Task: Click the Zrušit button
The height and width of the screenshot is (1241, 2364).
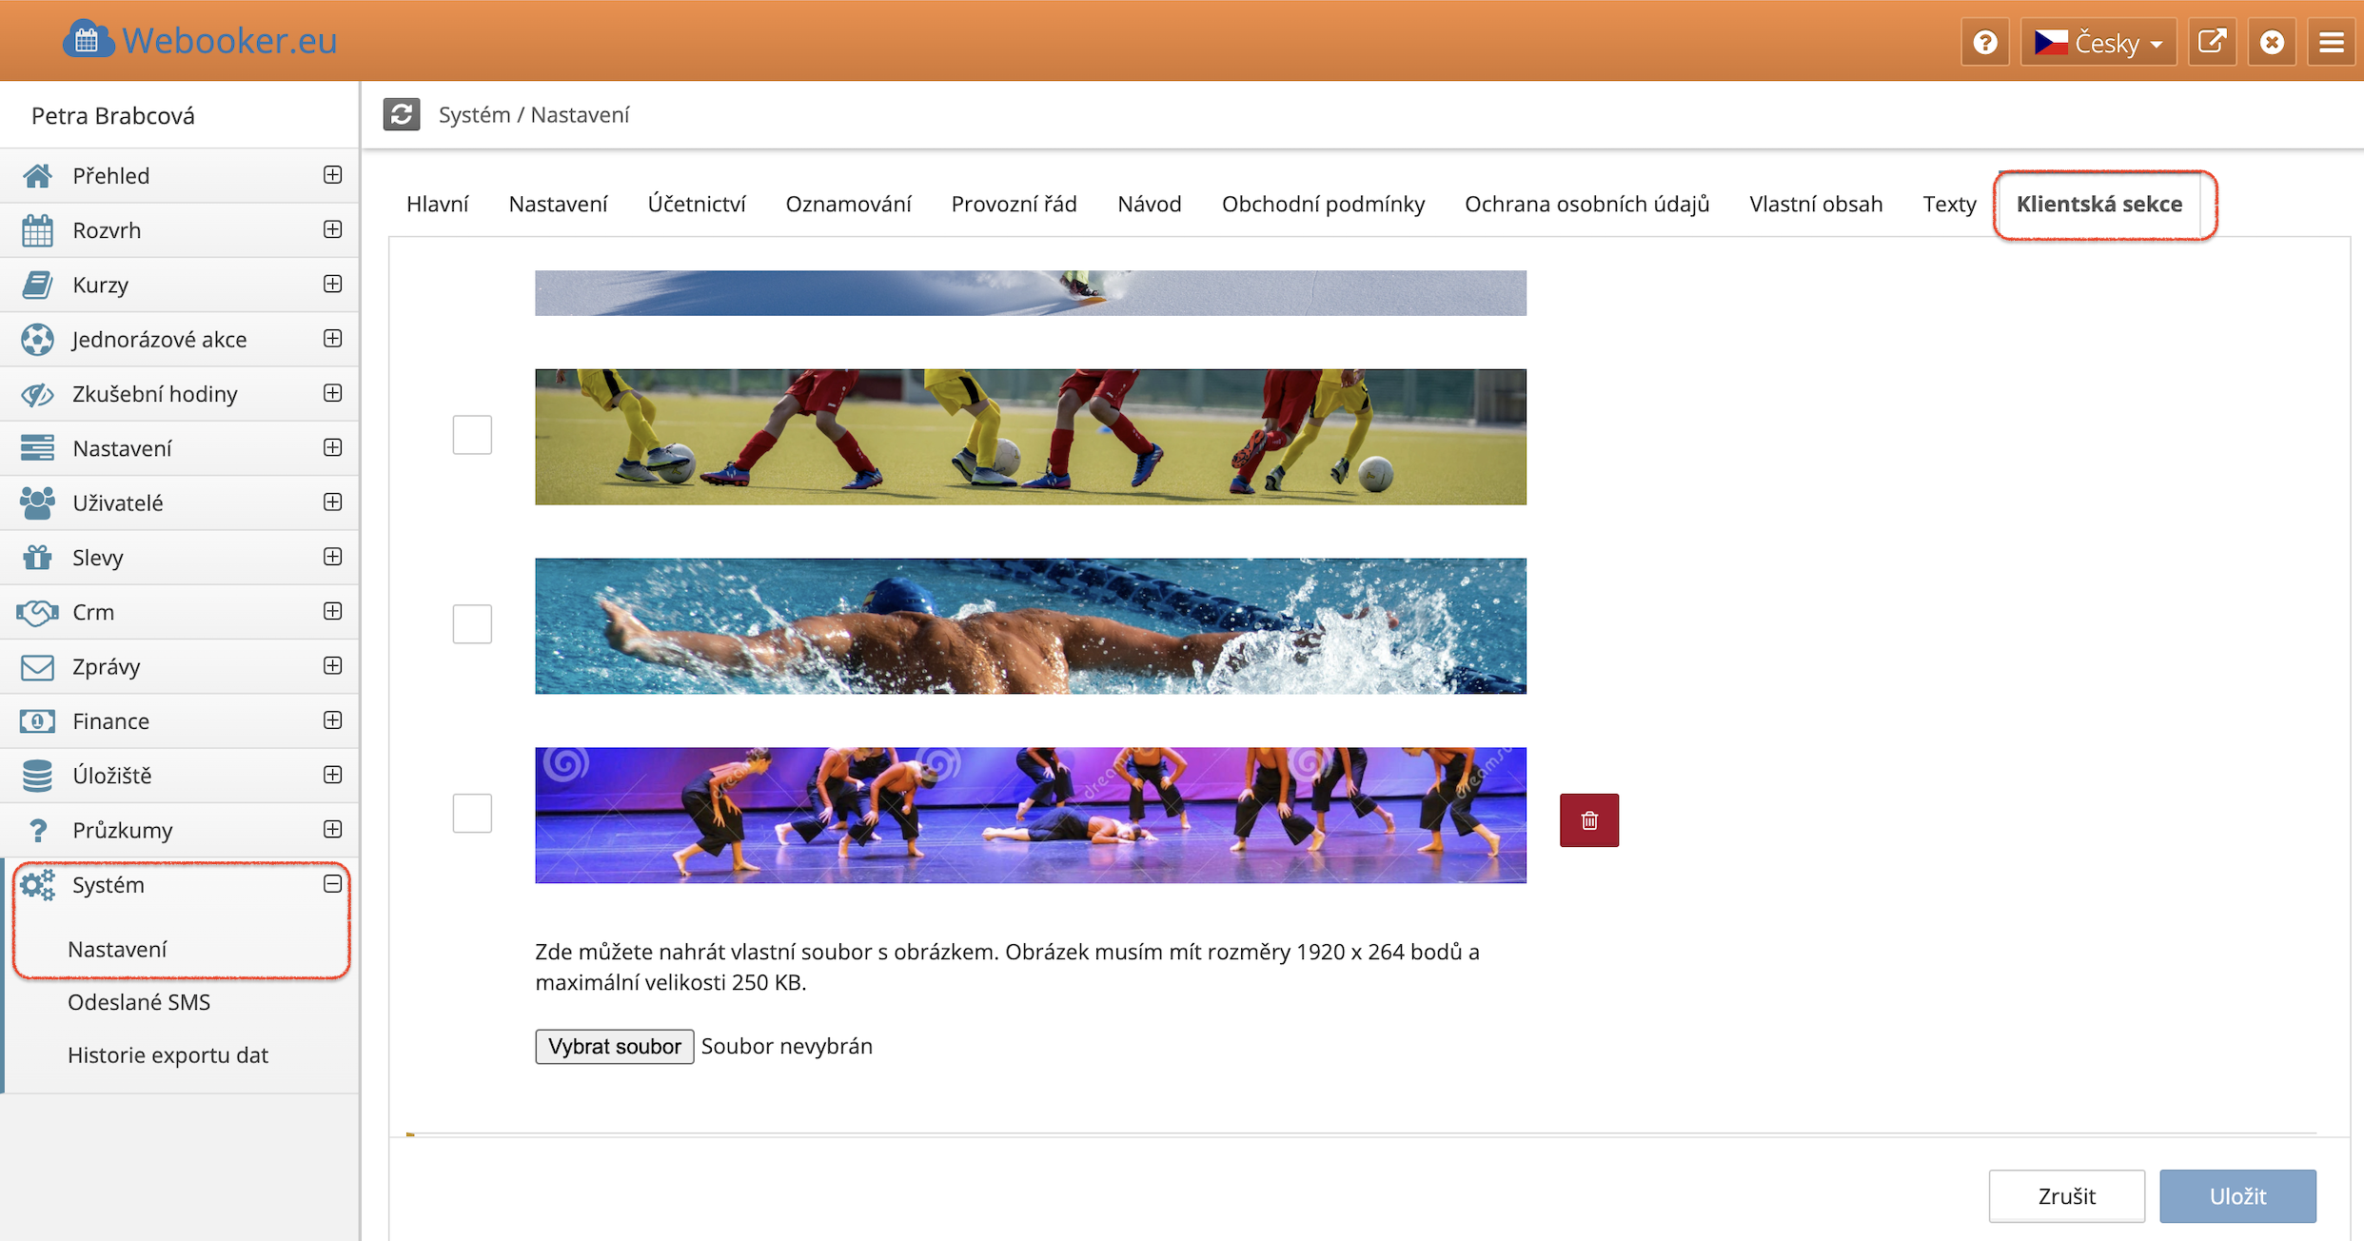Action: [x=2066, y=1196]
